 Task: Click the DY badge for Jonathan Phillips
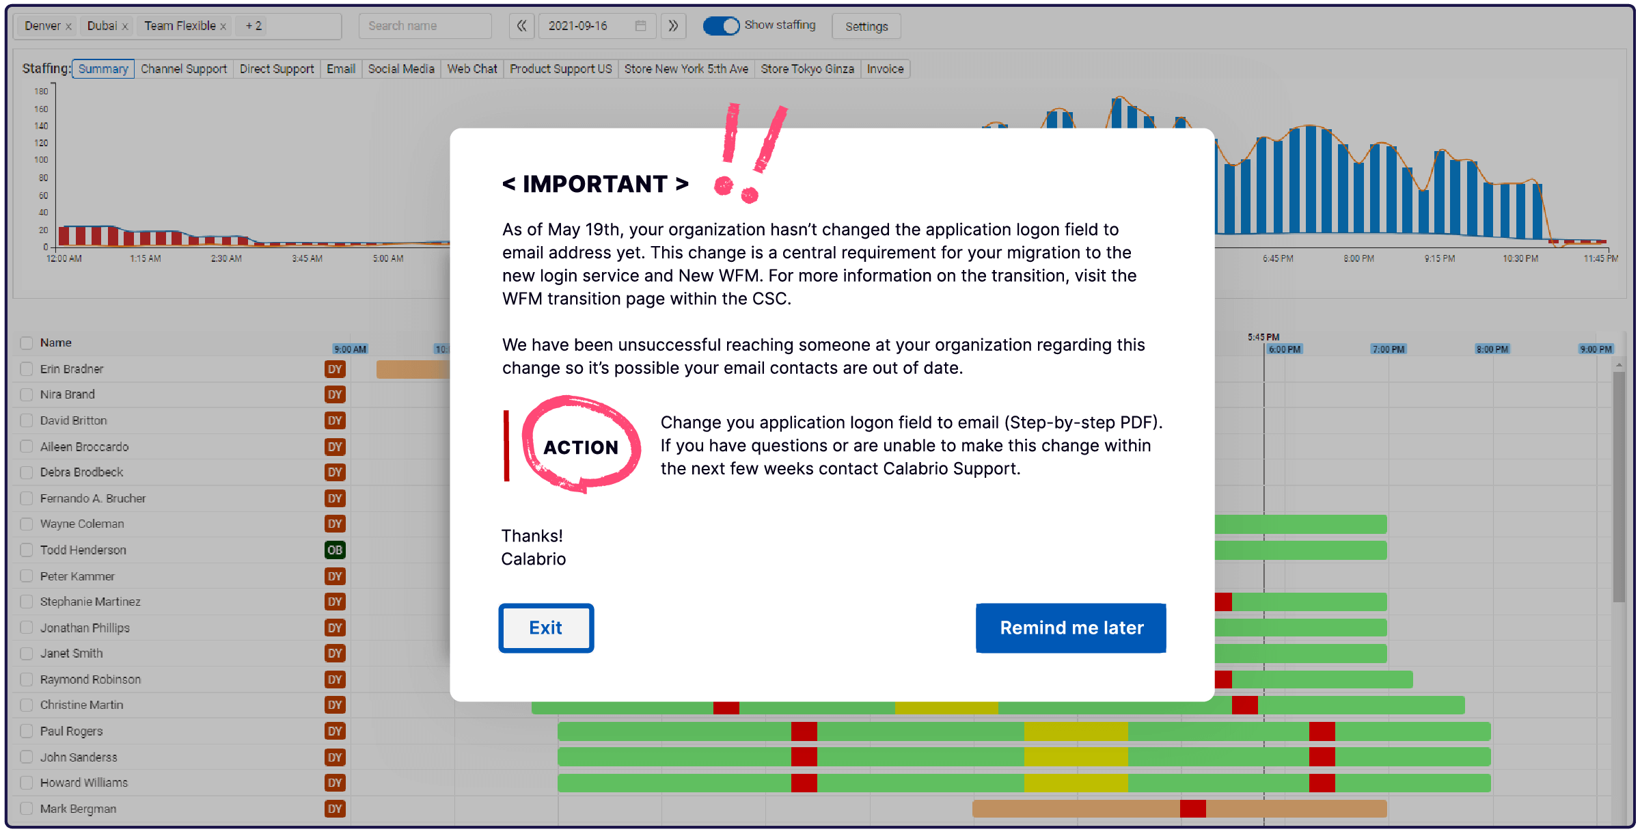click(335, 628)
